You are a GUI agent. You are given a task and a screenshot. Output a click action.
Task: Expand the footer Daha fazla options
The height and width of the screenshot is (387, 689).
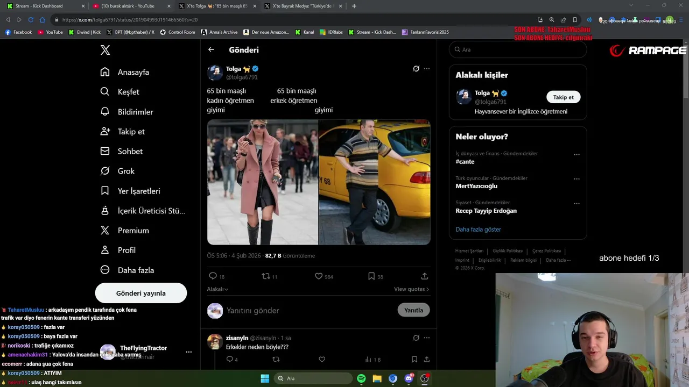pos(558,260)
